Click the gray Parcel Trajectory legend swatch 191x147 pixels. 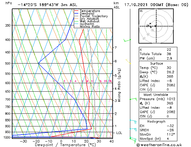[x=77, y=16]
